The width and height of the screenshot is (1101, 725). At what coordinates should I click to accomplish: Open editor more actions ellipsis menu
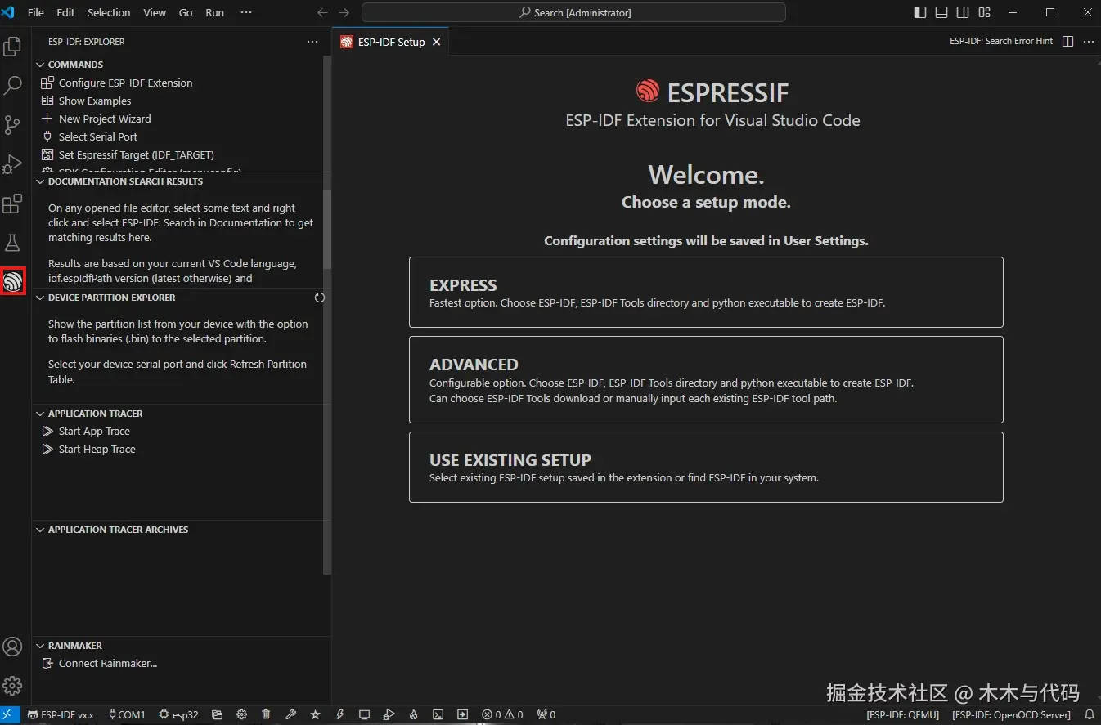coord(1089,41)
